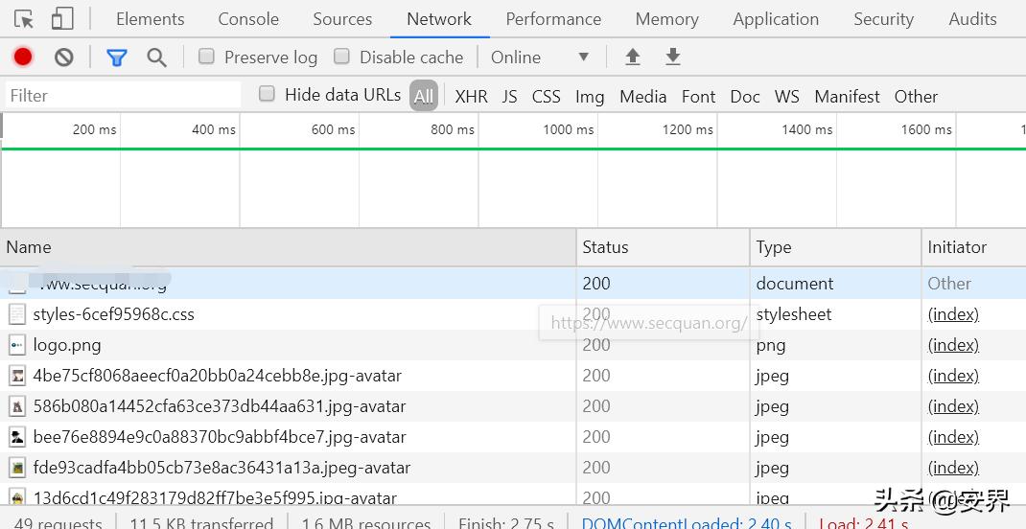Filter requests by XHR type
The image size is (1026, 529).
click(471, 96)
